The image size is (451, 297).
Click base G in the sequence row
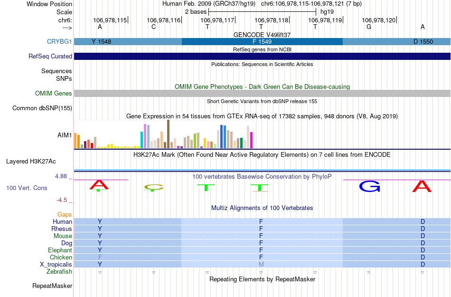369,27
